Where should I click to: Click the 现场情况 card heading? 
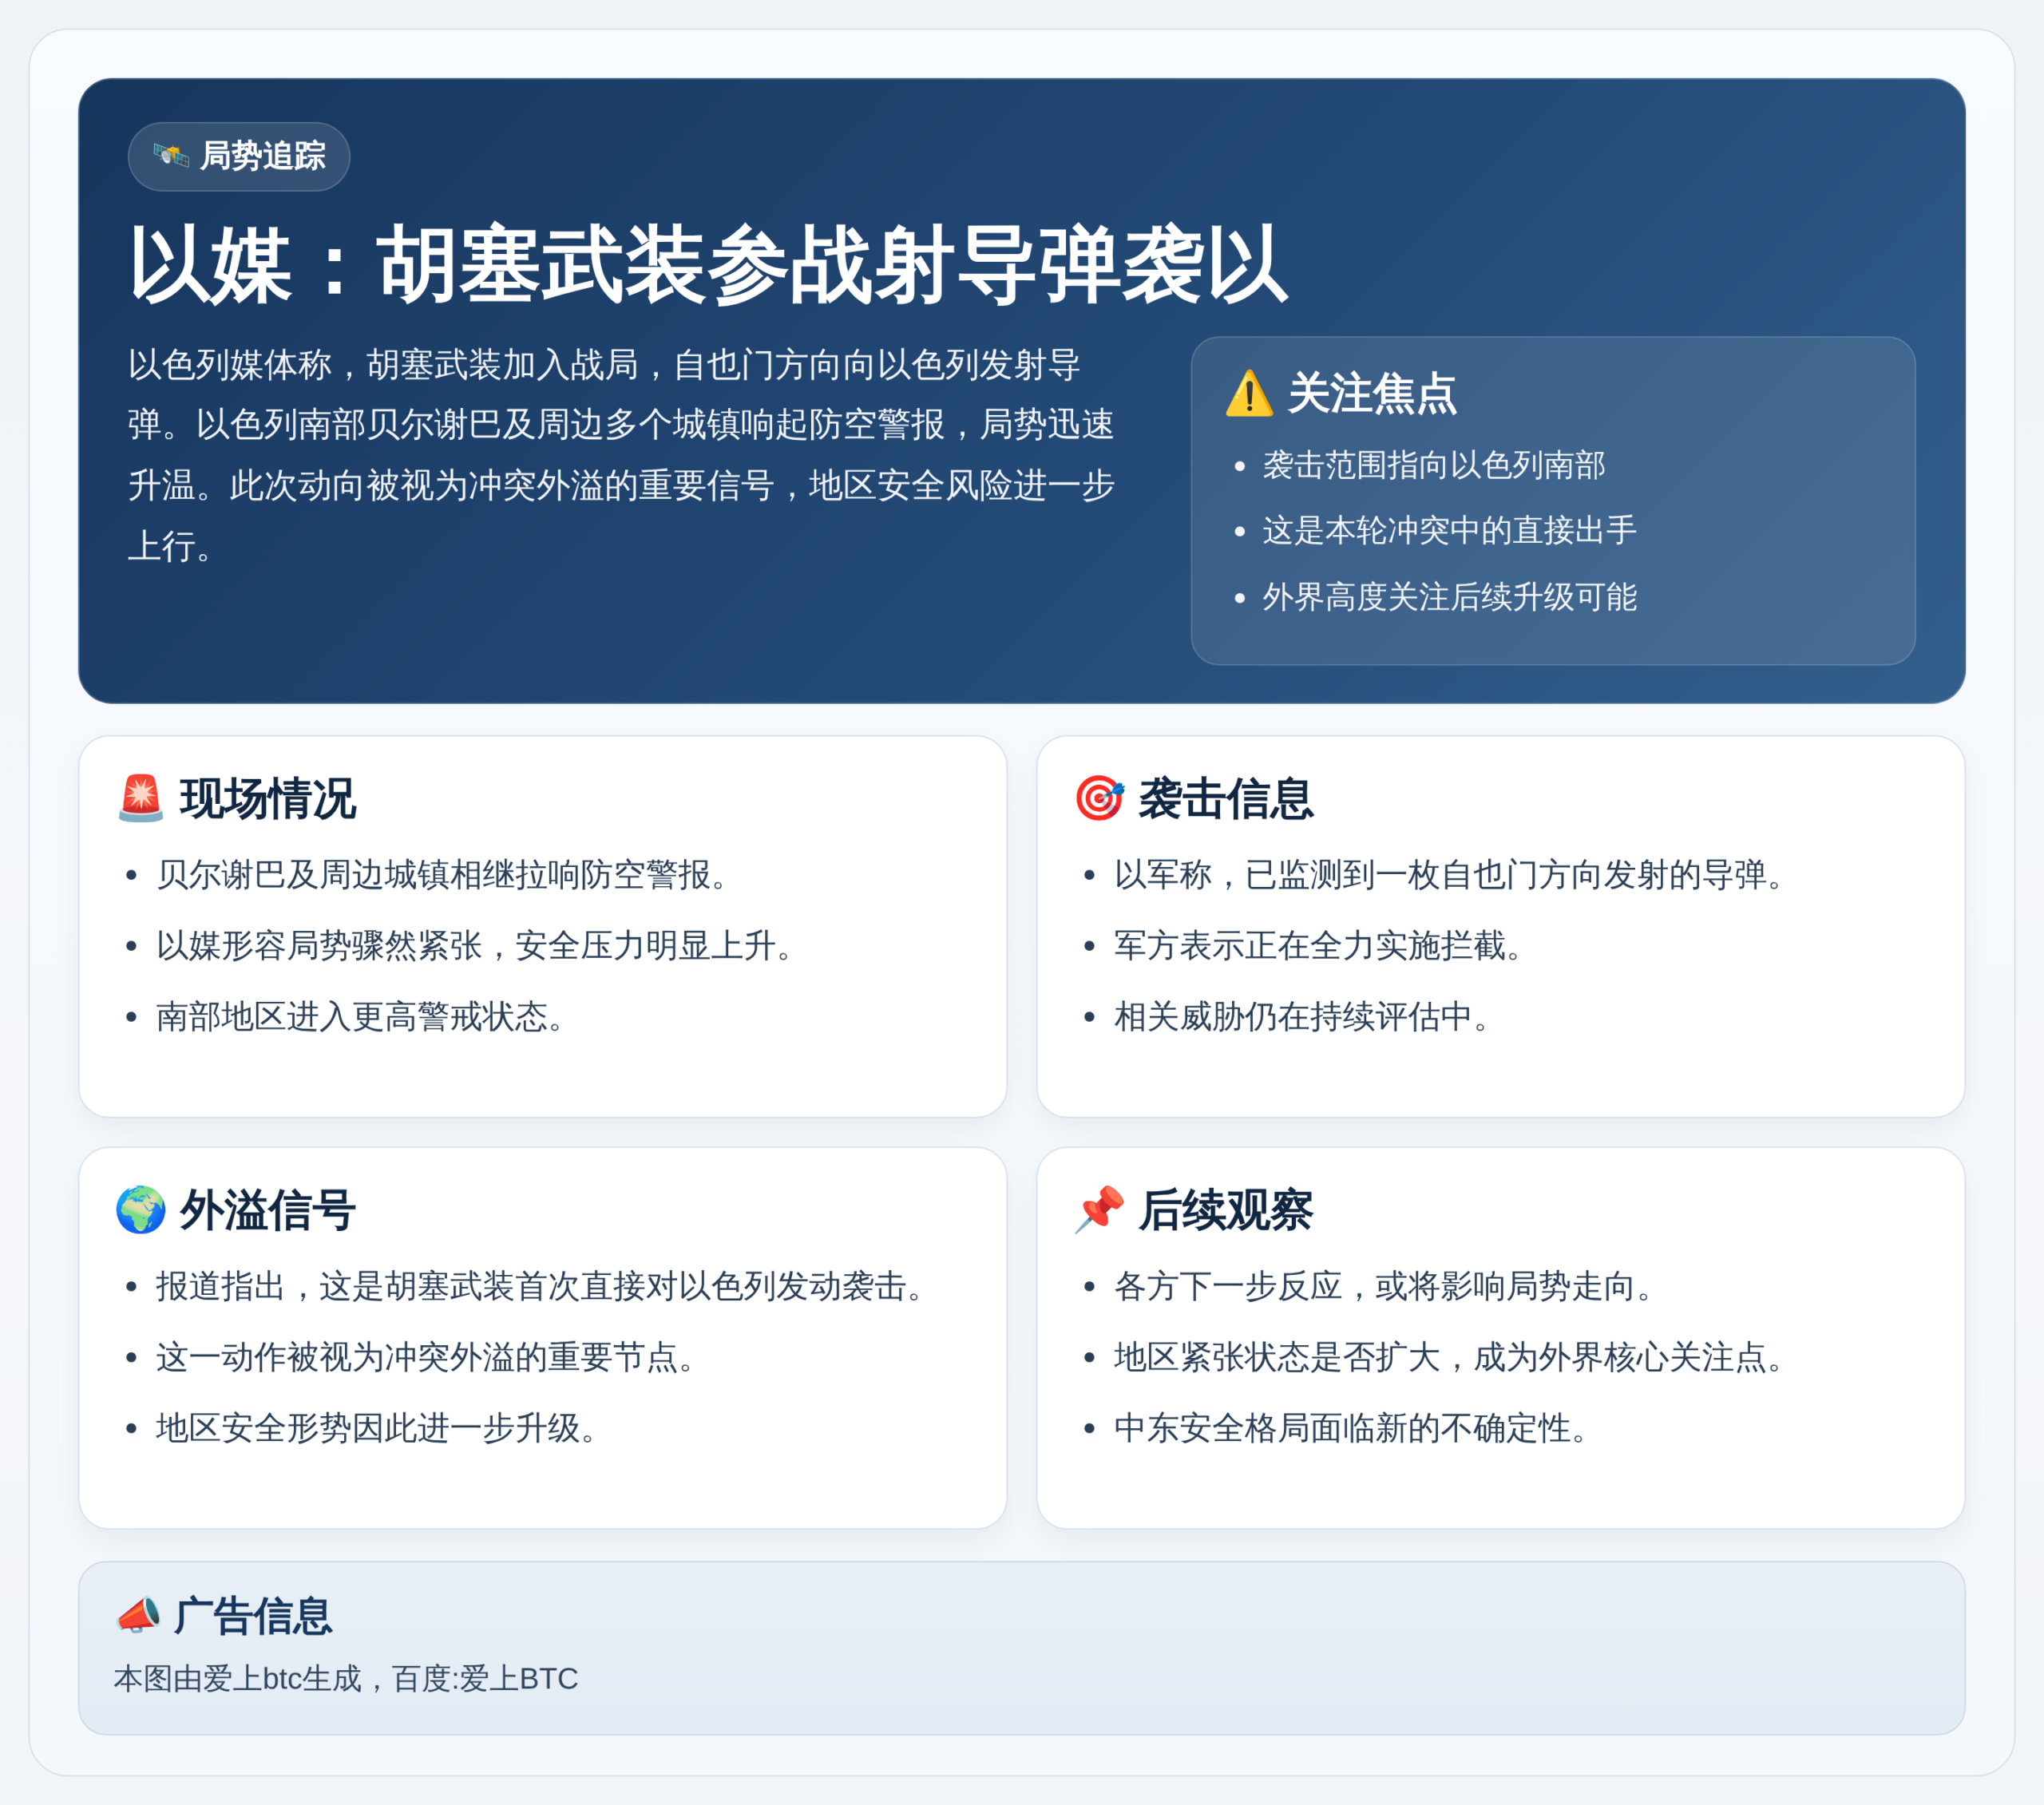267,798
